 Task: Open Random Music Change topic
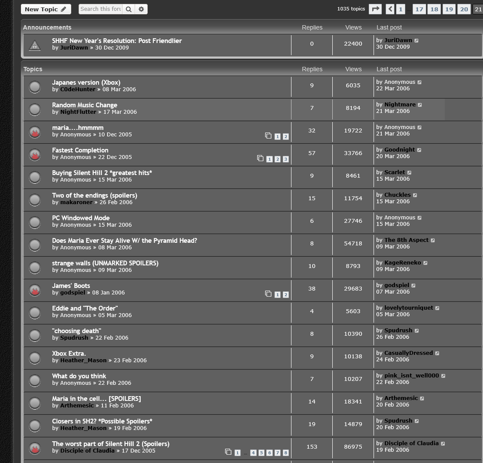pos(85,105)
